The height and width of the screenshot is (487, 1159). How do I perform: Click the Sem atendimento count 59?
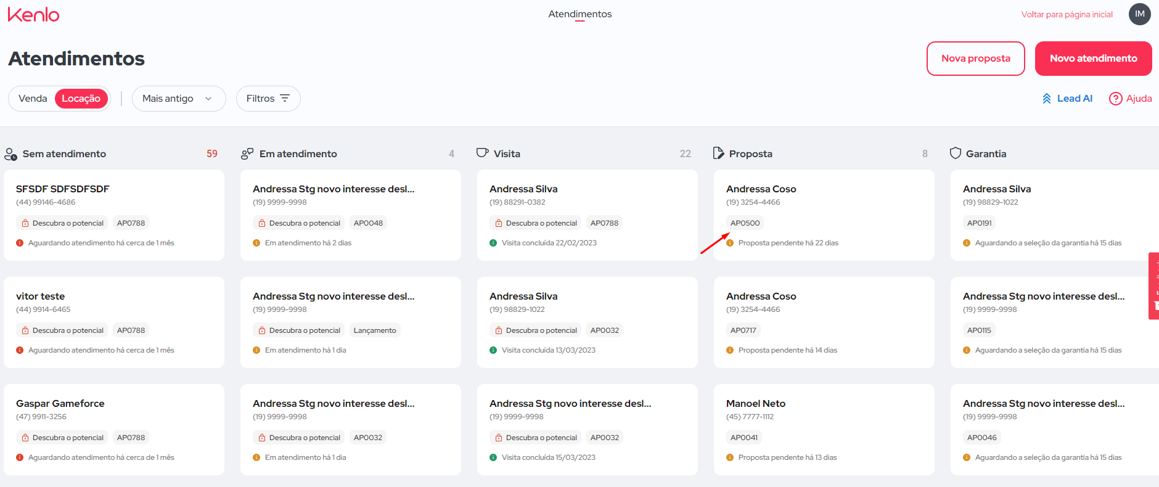[x=212, y=153]
